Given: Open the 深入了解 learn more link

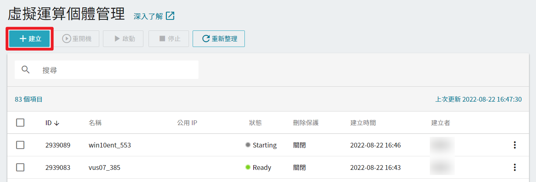Looking at the screenshot, I should coord(149,16).
